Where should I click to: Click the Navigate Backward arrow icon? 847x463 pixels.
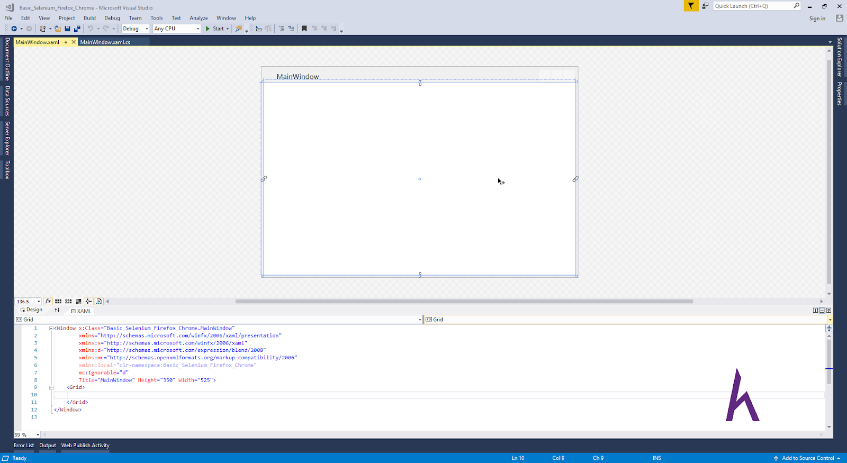(14, 29)
